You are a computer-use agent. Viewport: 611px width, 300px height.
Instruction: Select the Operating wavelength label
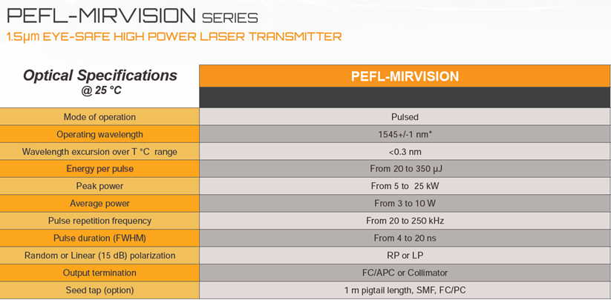click(x=99, y=135)
